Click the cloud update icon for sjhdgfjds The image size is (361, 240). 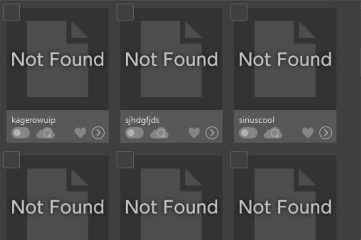point(159,133)
